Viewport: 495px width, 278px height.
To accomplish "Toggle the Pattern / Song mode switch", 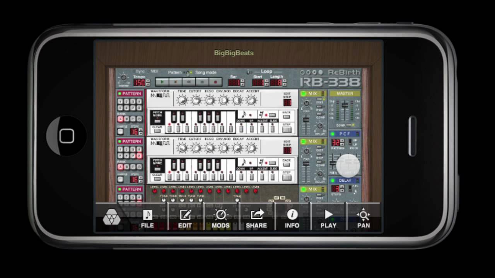I will [x=188, y=73].
